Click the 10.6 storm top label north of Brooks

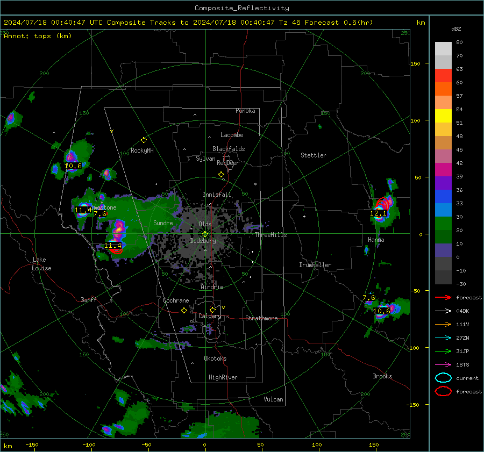(x=382, y=311)
